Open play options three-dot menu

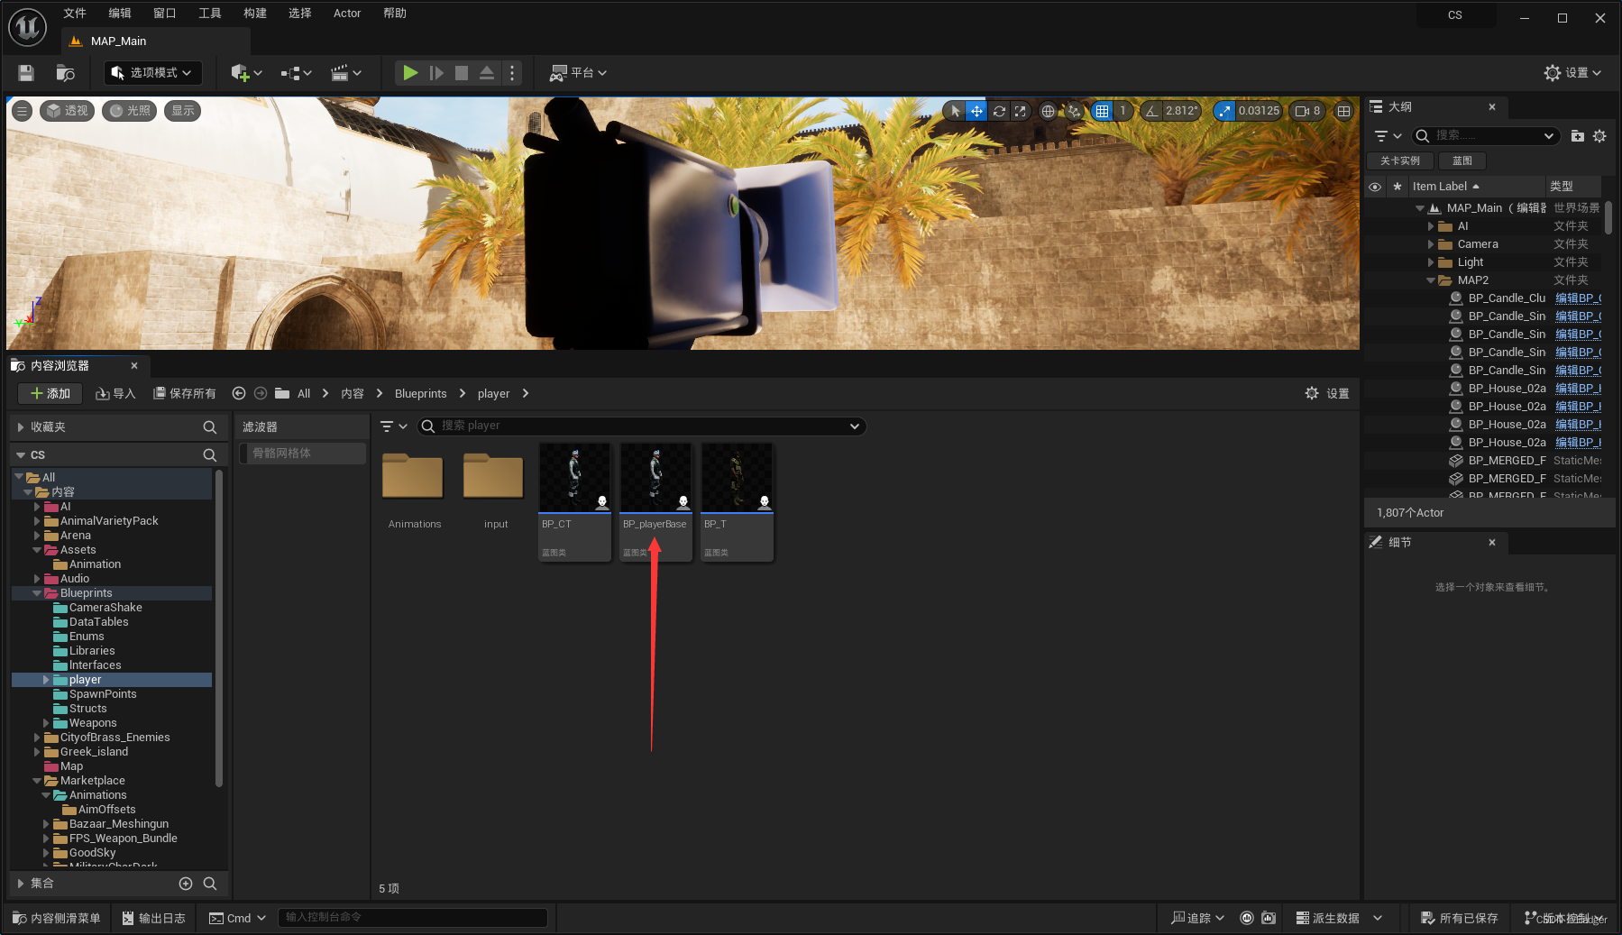pyautogui.click(x=512, y=73)
